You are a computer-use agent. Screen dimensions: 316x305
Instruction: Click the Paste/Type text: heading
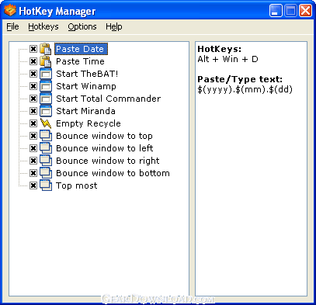[x=240, y=79]
